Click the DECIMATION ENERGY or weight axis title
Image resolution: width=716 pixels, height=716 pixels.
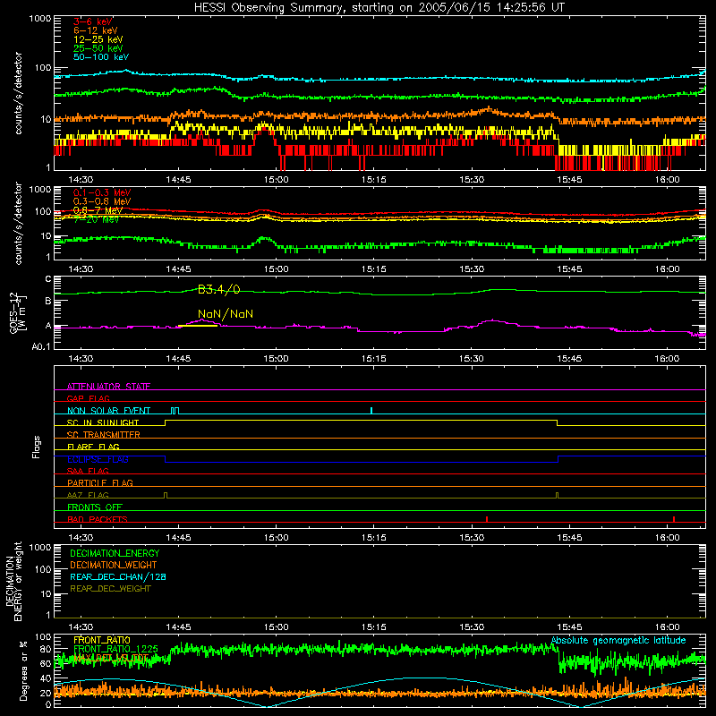(13, 581)
